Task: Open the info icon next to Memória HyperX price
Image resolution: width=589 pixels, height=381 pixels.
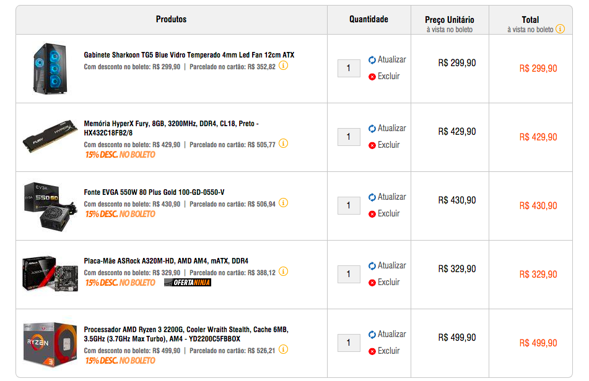Action: [x=283, y=143]
